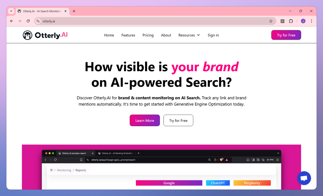The width and height of the screenshot is (323, 196).
Task: Click the Sign in link
Action: pos(213,35)
